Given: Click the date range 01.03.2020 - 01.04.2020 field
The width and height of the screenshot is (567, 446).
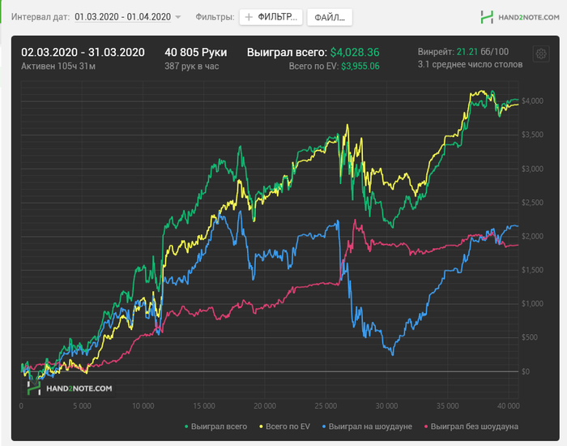Looking at the screenshot, I should (122, 17).
